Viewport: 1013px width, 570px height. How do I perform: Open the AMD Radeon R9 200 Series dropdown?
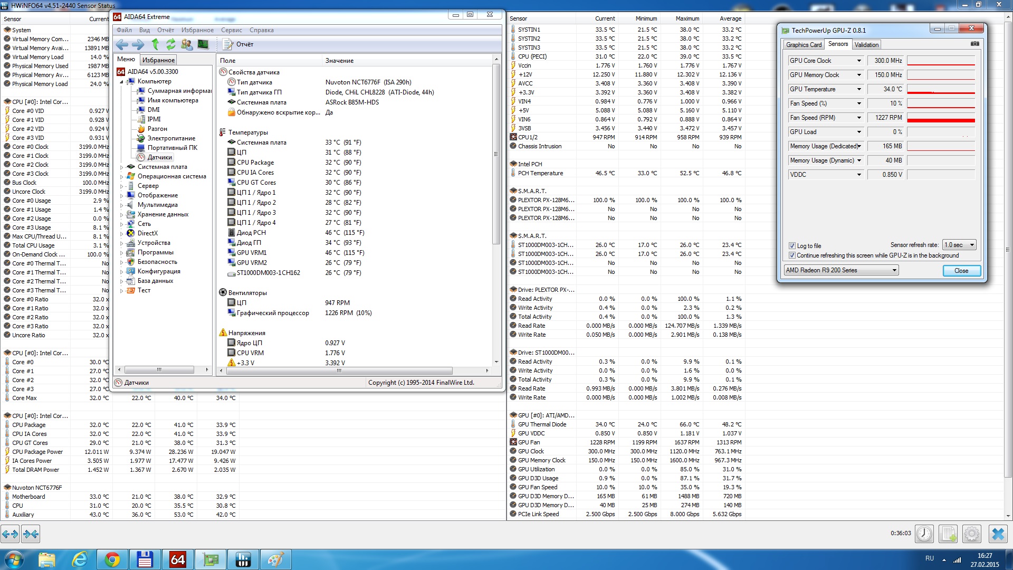pos(841,270)
